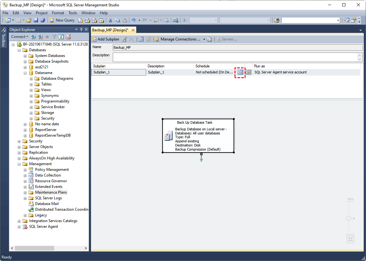
Task: Click New Query in the toolbar
Action: coord(62,20)
